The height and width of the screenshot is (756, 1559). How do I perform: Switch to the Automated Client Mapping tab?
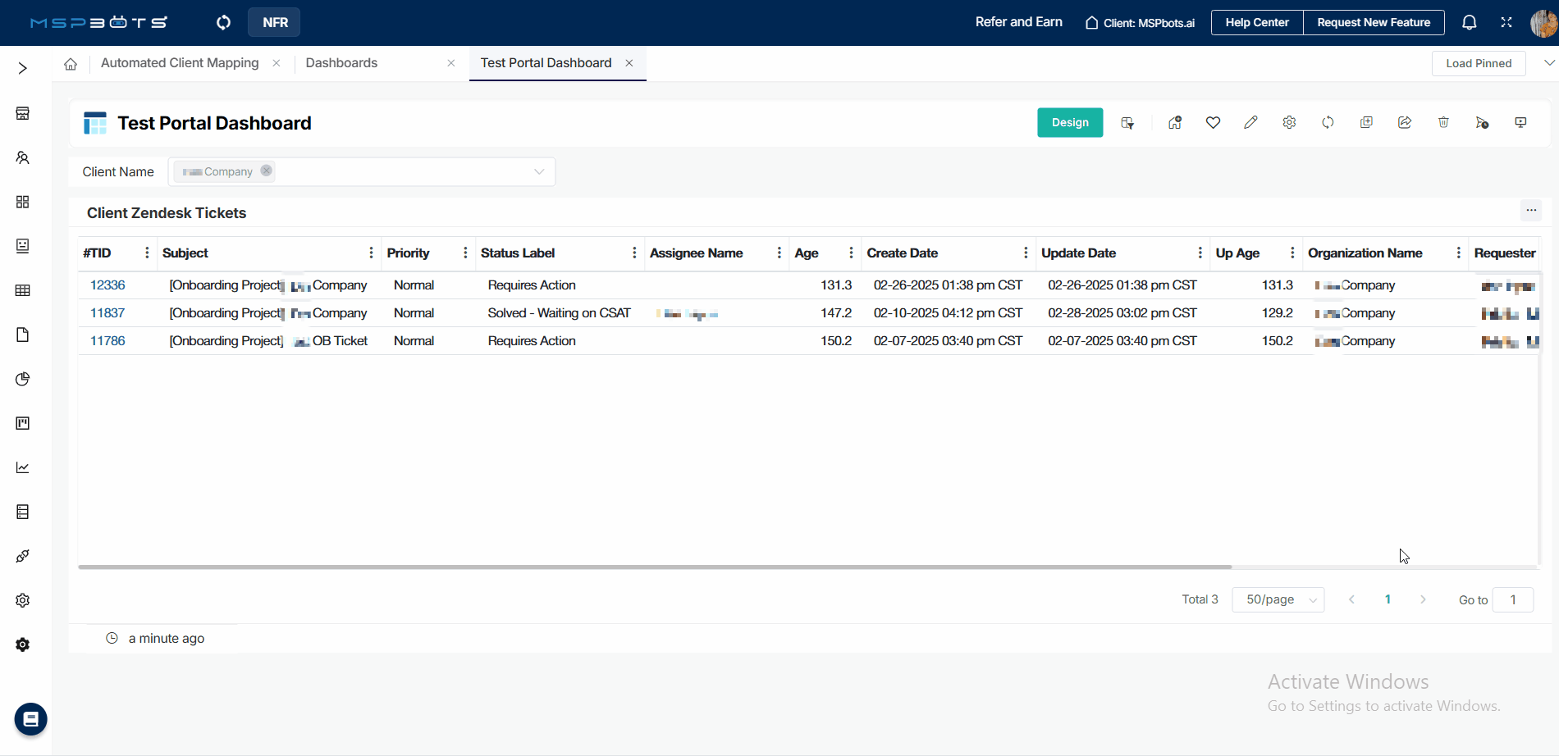(x=180, y=63)
